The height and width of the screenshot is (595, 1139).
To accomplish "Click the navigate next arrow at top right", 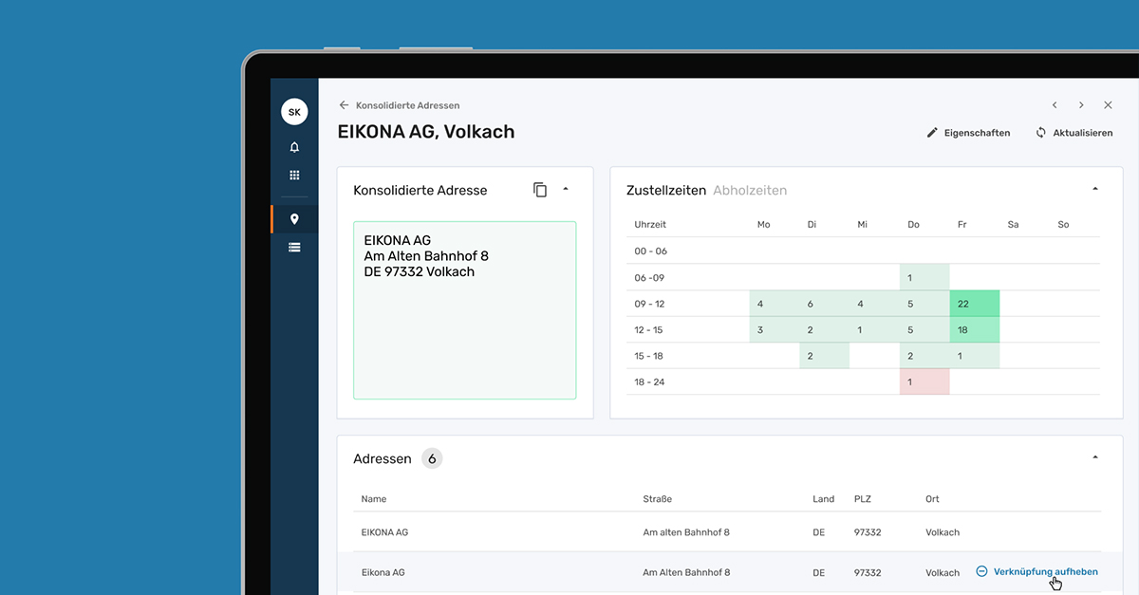I will coord(1081,105).
